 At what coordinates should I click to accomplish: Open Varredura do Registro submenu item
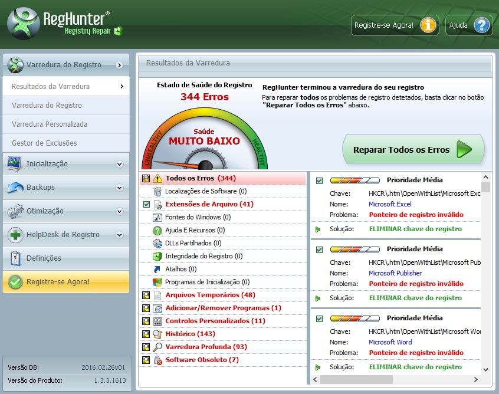pyautogui.click(x=66, y=106)
